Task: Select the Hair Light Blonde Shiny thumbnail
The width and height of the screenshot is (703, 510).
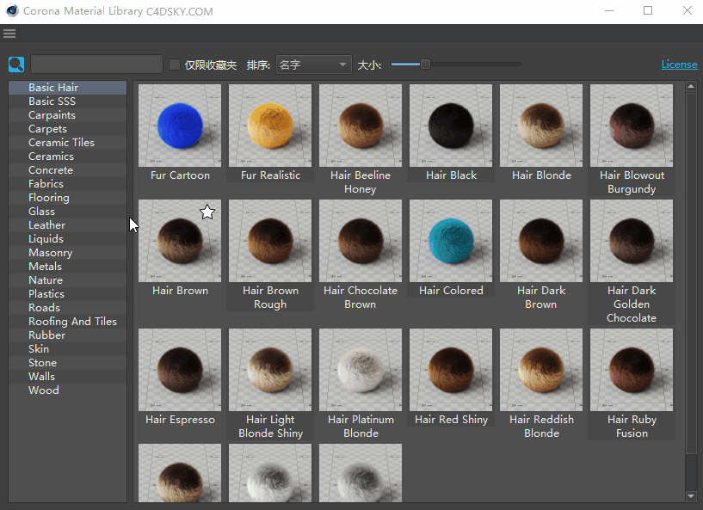Action: [270, 370]
